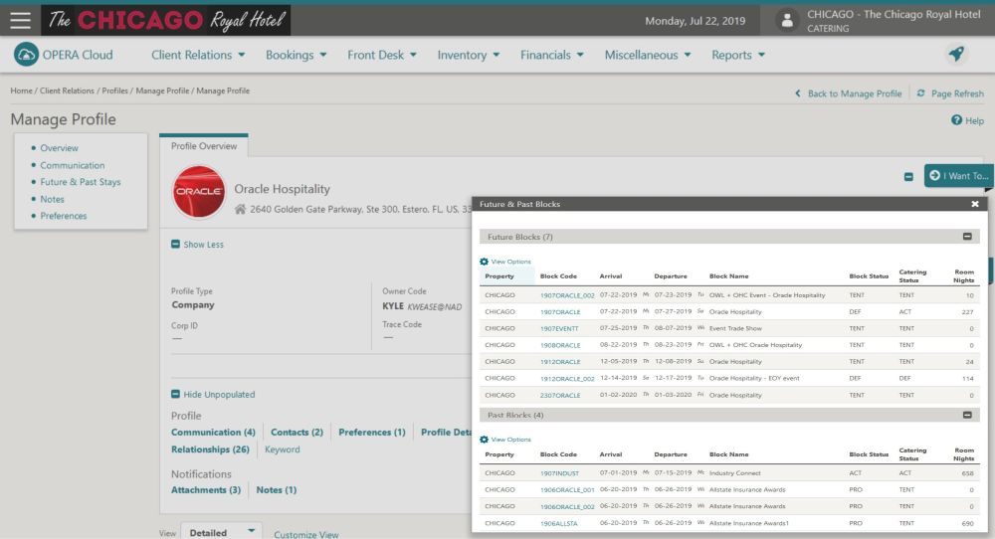Image resolution: width=995 pixels, height=539 pixels.
Task: Sort Future Blocks by Block Name header
Action: click(x=728, y=275)
